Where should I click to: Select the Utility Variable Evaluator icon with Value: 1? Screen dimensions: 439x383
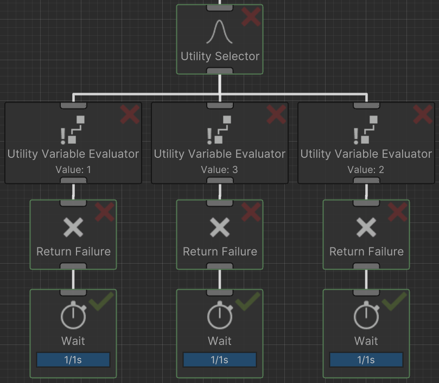pyautogui.click(x=73, y=130)
